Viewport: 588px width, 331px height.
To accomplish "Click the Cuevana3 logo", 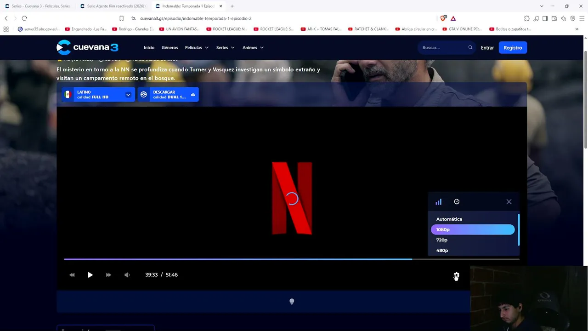I will [87, 47].
